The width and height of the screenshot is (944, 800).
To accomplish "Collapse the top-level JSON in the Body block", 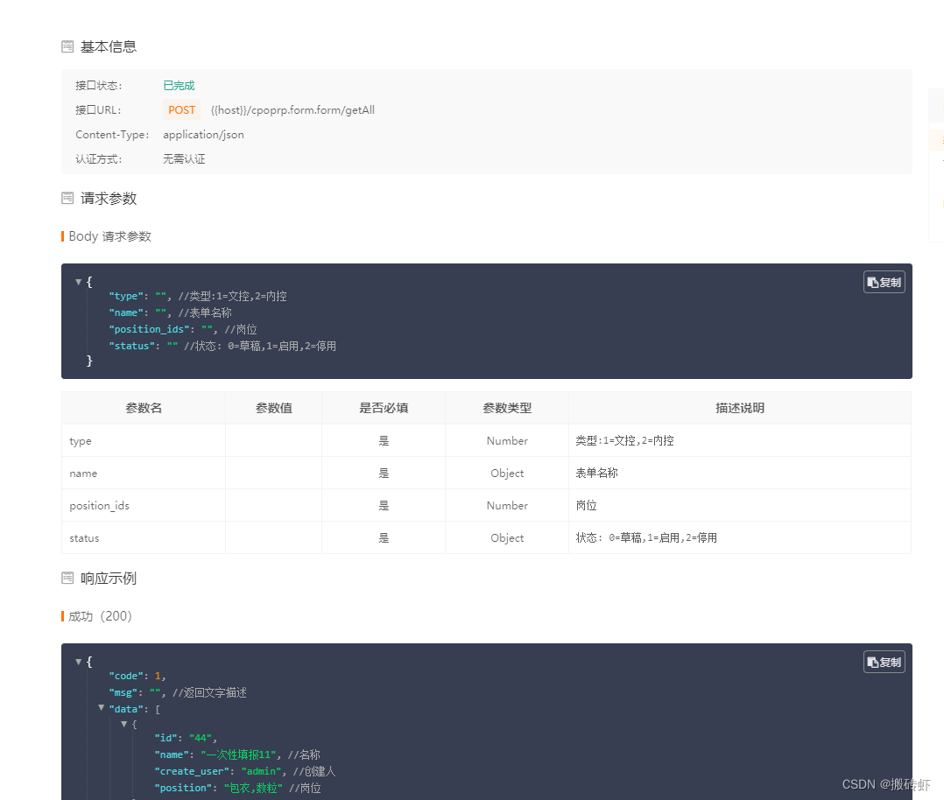I will (x=79, y=282).
